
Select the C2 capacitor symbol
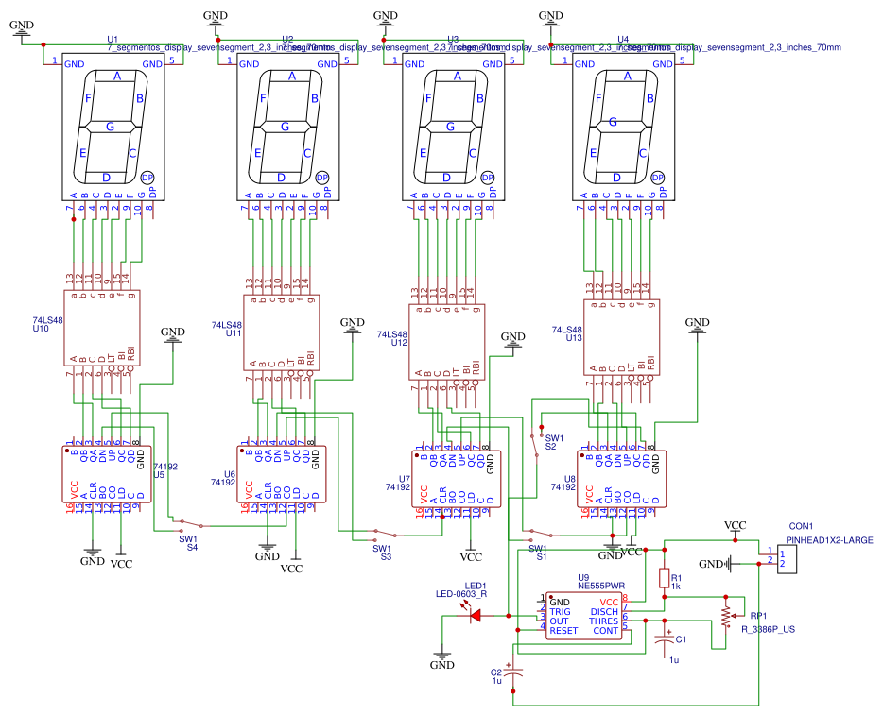[513, 672]
